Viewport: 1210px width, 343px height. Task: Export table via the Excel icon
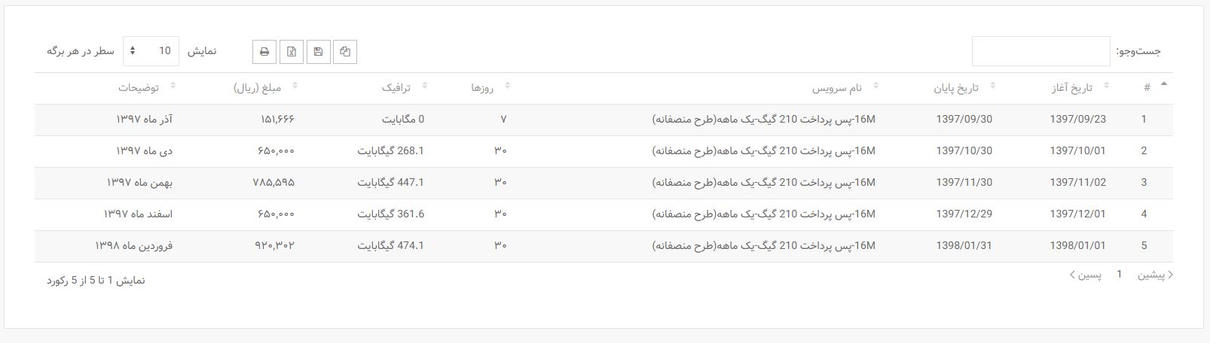[292, 52]
